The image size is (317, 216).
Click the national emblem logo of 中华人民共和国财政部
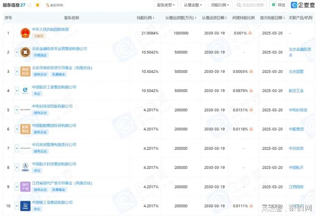(25, 33)
